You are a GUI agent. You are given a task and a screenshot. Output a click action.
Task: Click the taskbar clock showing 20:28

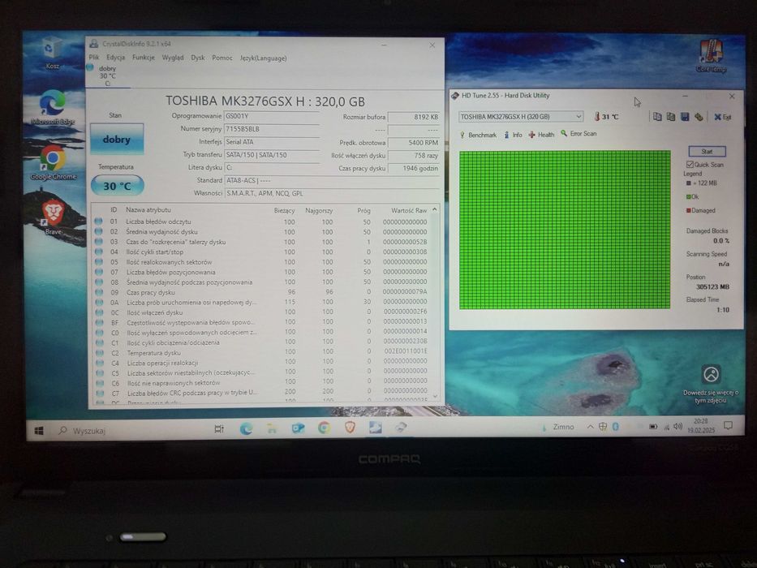click(700, 425)
